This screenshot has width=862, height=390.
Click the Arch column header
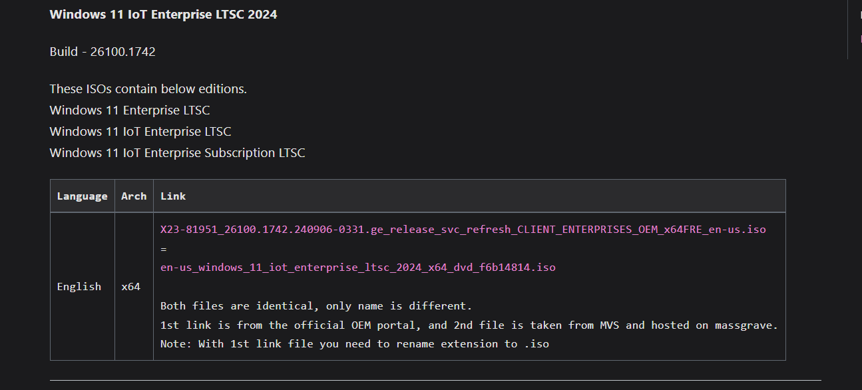click(x=134, y=196)
